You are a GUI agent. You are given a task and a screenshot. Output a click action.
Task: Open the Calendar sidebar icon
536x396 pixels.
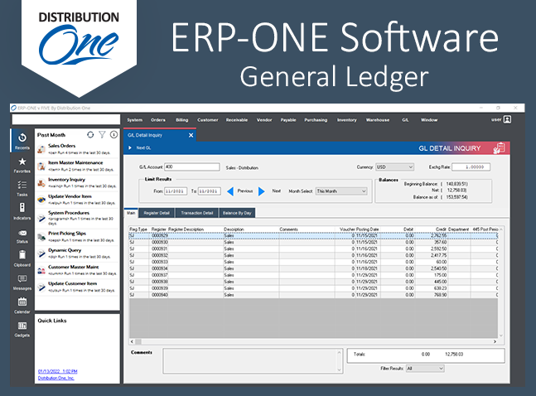coord(22,302)
